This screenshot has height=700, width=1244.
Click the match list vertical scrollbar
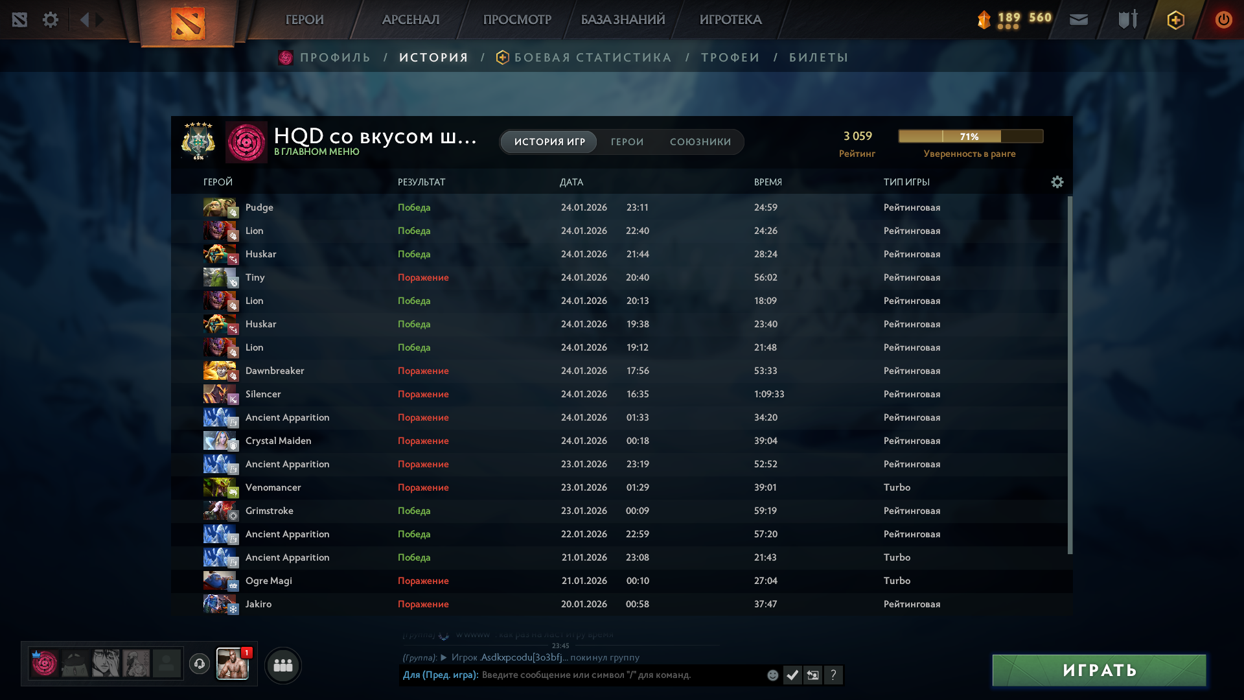pos(1070,376)
